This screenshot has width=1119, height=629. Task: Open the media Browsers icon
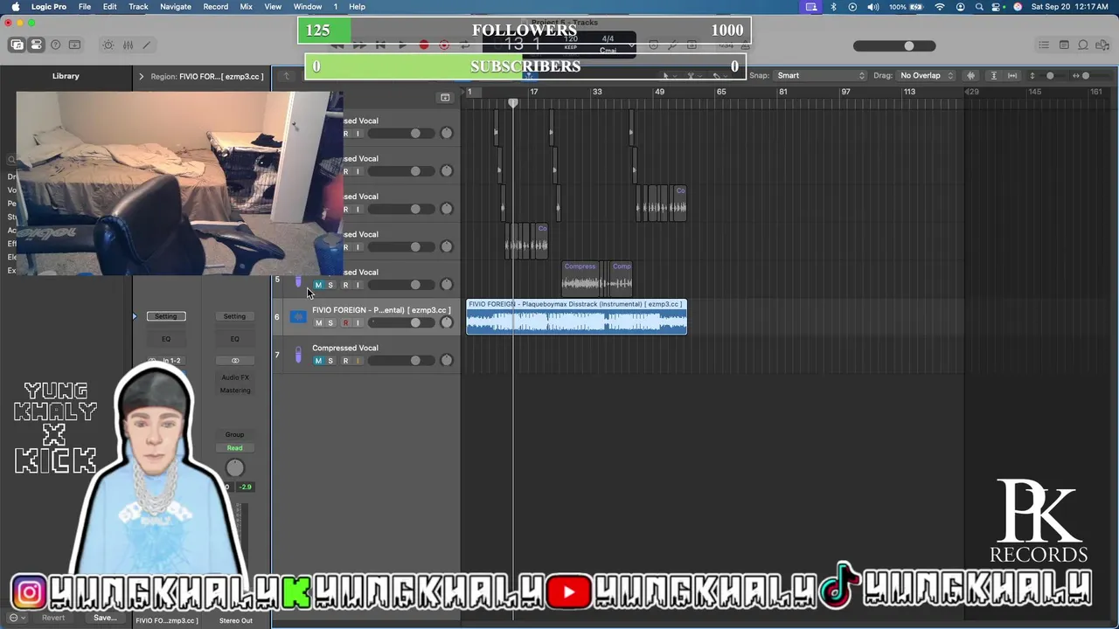[1102, 45]
